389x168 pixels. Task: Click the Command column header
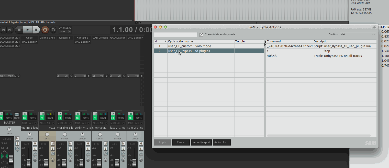[290, 41]
